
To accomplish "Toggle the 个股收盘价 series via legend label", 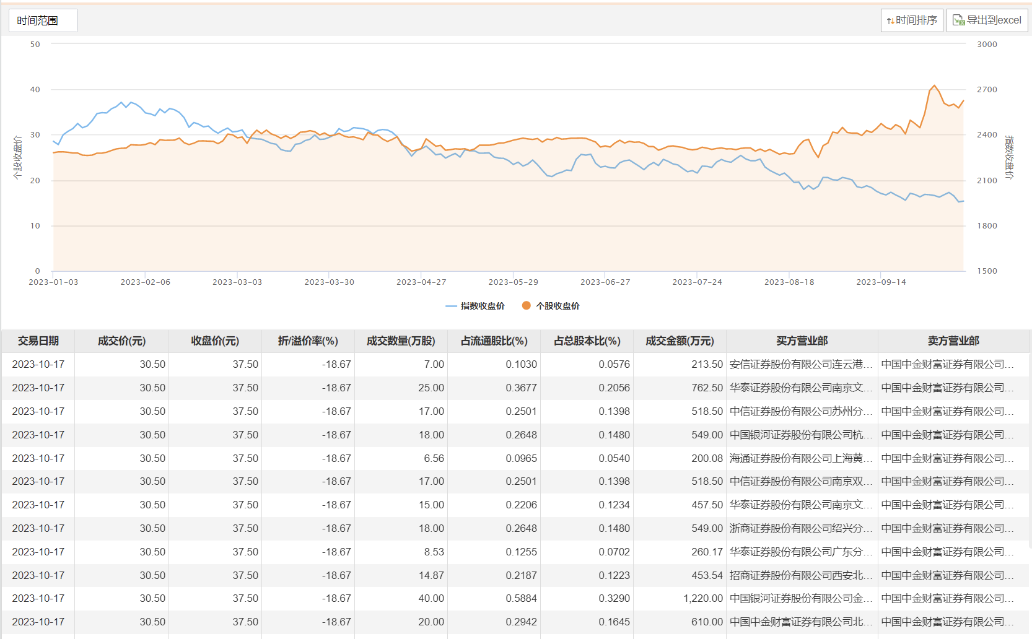I will pyautogui.click(x=558, y=306).
